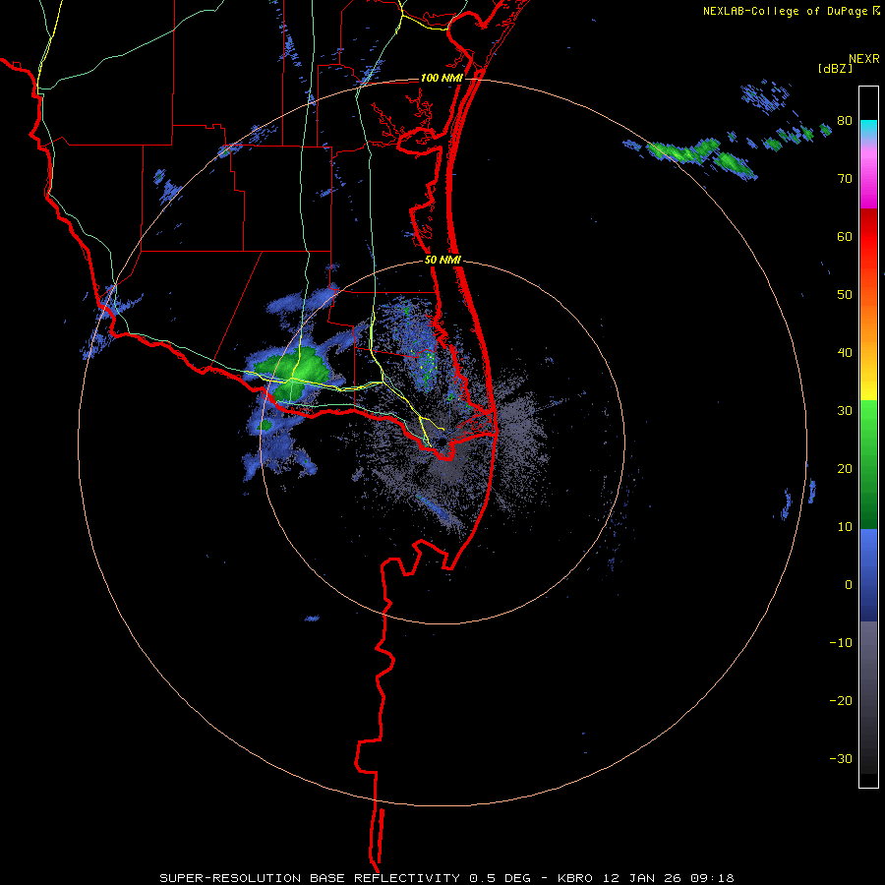This screenshot has height=885, width=885.
Task: Click the magenta 70 dBZ segment of color bar
Action: [868, 178]
